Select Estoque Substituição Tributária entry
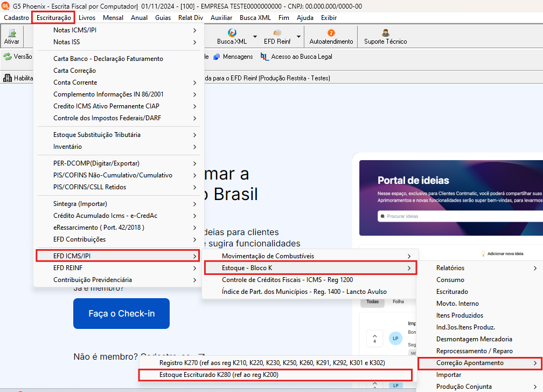This screenshot has height=392, width=543. coord(118,135)
